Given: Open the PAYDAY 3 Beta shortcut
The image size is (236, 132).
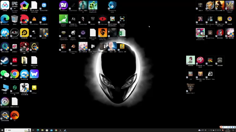Looking at the screenshot, I should tap(210, 75).
